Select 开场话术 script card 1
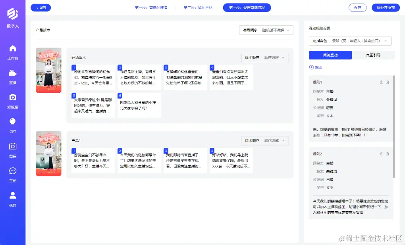405x245 pixels. coord(93,77)
